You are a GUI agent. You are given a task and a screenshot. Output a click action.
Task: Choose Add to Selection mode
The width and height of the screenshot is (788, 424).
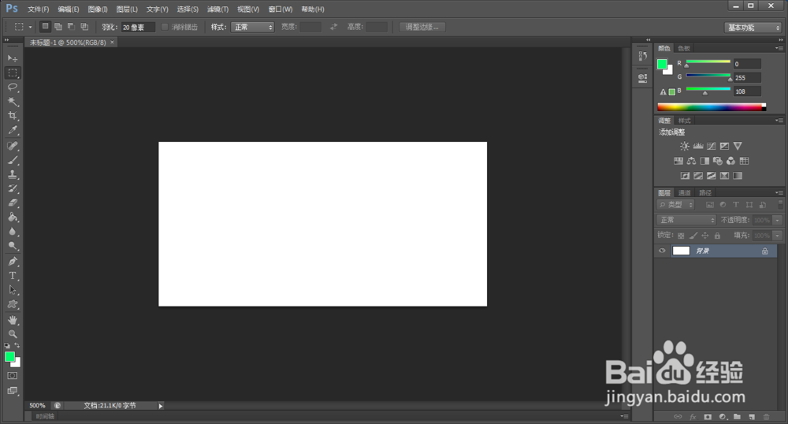pyautogui.click(x=58, y=27)
